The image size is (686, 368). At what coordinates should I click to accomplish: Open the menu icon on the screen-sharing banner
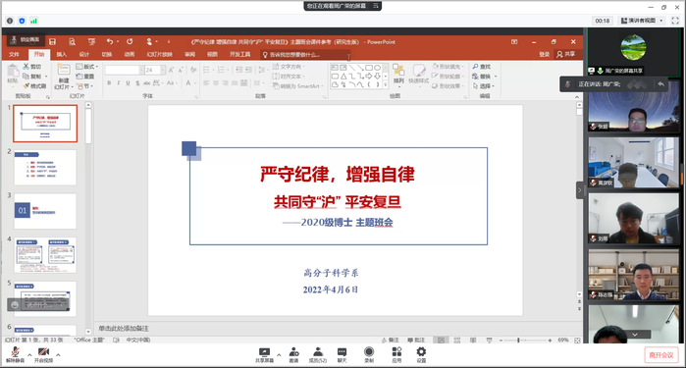click(x=375, y=6)
